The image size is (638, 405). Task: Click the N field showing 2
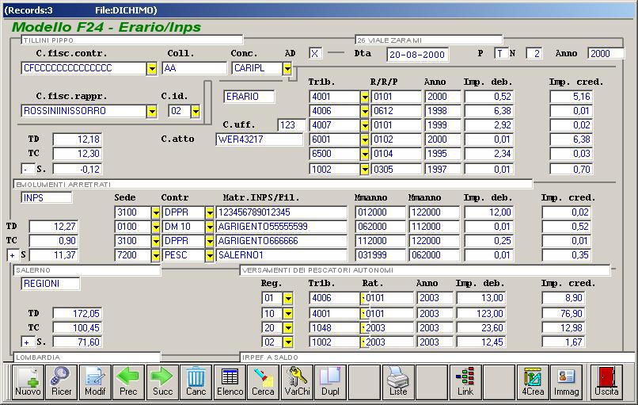pos(534,53)
